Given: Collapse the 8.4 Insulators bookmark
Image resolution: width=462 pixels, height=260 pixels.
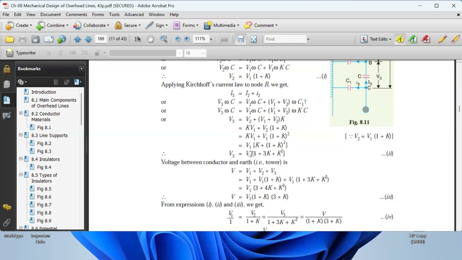Looking at the screenshot, I should coord(21,159).
